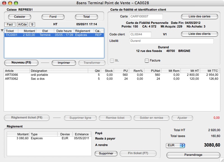Image resolution: width=224 pixels, height=162 pixels.
Task: Click the Rem% column header
Action: pos(137,71)
